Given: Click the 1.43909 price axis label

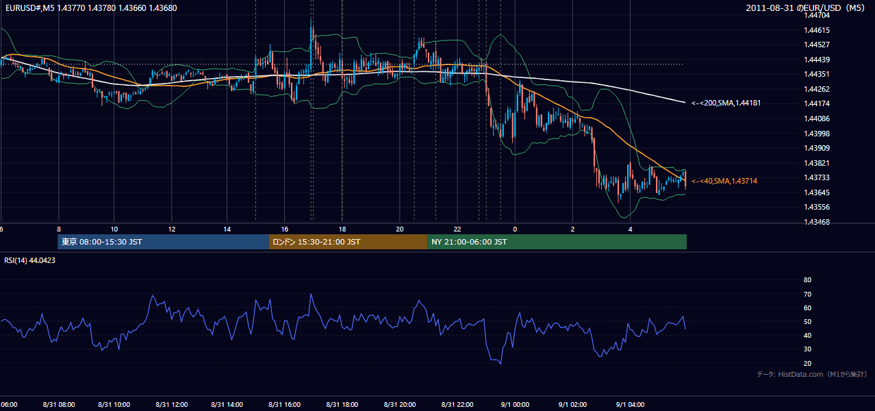Looking at the screenshot, I should tap(817, 148).
